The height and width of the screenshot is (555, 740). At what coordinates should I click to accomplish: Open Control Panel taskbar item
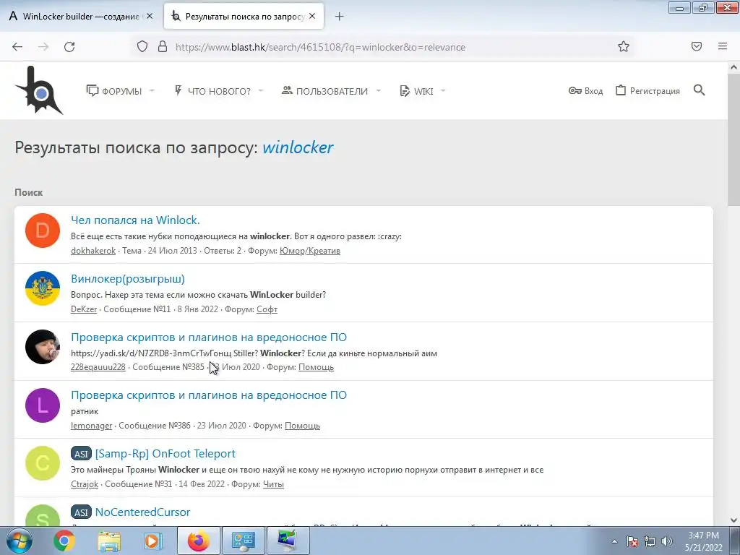tap(243, 541)
